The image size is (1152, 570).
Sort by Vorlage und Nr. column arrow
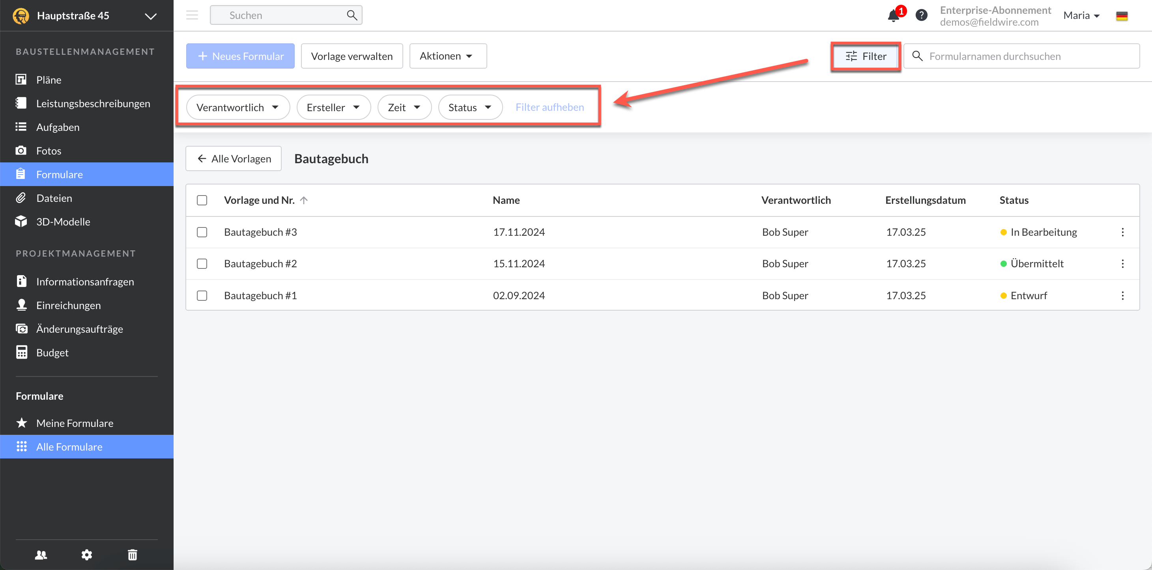(304, 200)
